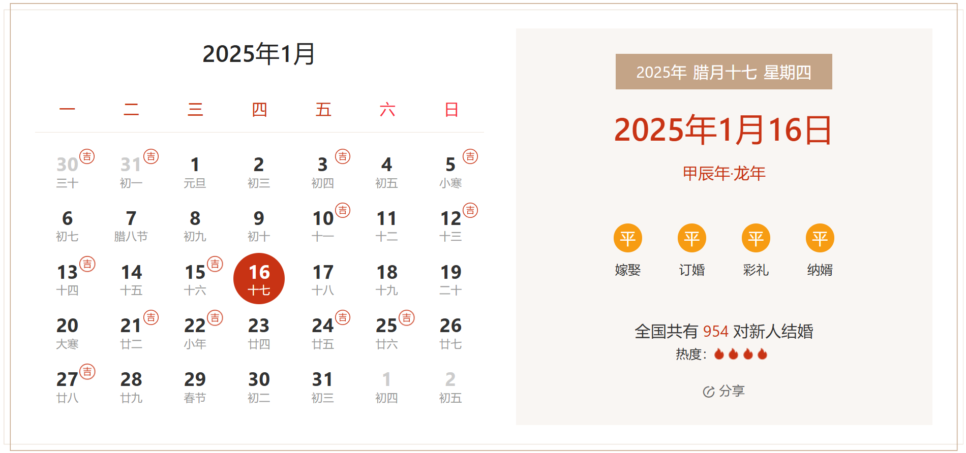This screenshot has height=453, width=966.
Task: Select January 31 初三
Action: pyautogui.click(x=323, y=387)
